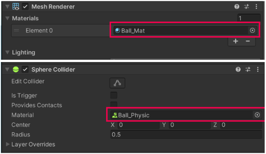Viewport: 266px width, 154px height.
Task: Open object picker for Ball_Mat
Action: click(x=252, y=31)
